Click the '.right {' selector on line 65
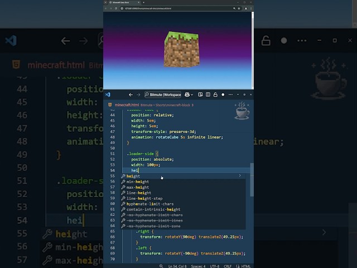357x268 pixels. click(144, 232)
